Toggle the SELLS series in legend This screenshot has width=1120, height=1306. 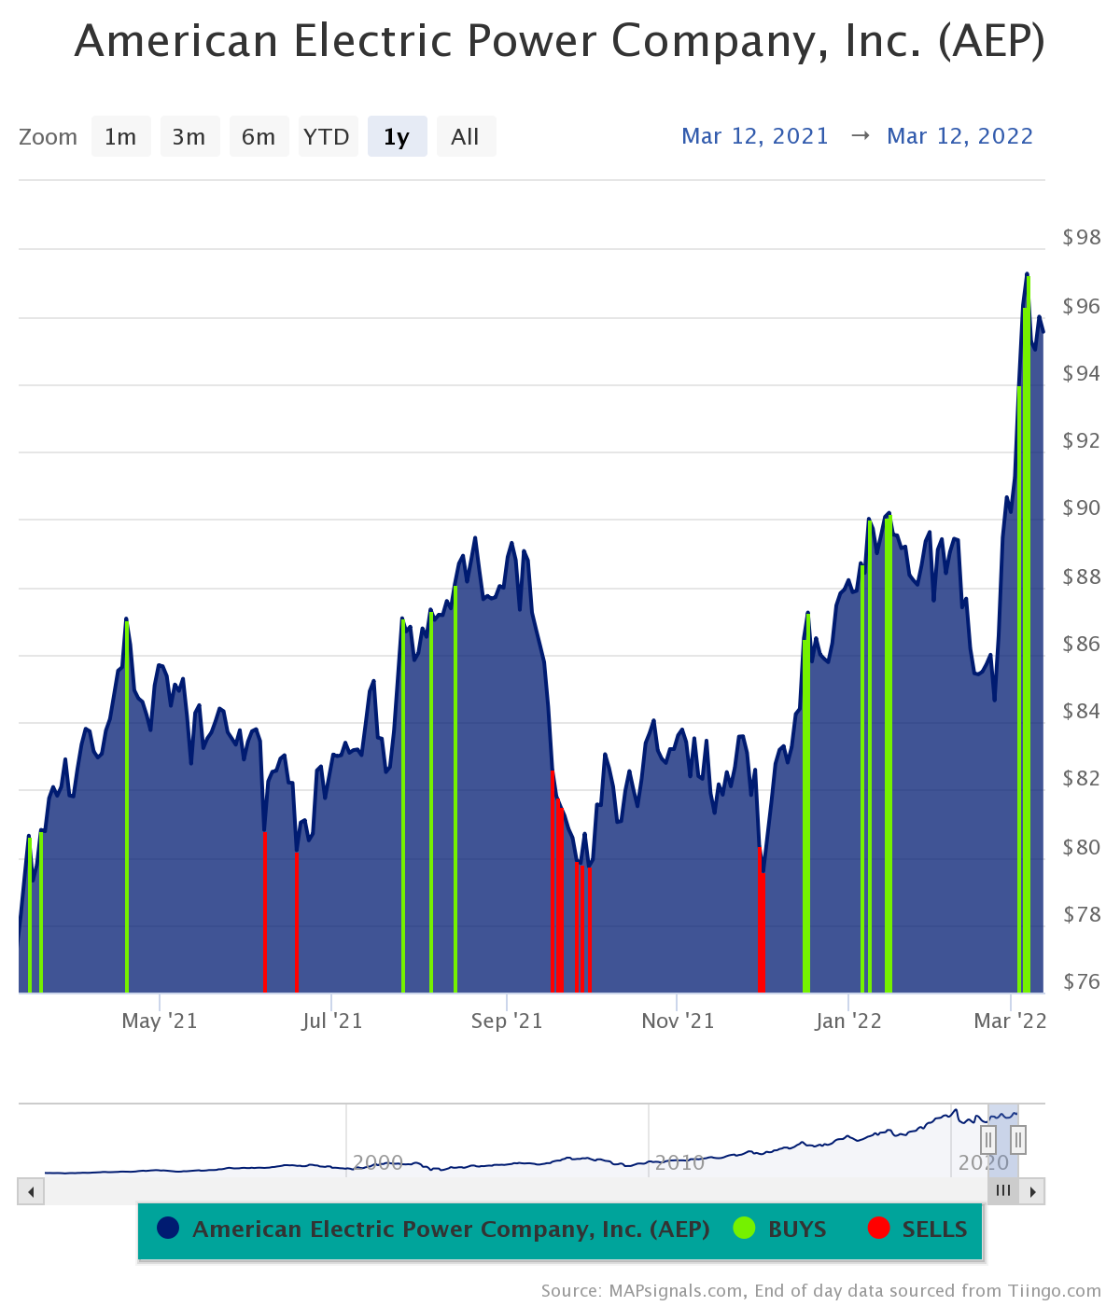pyautogui.click(x=917, y=1230)
